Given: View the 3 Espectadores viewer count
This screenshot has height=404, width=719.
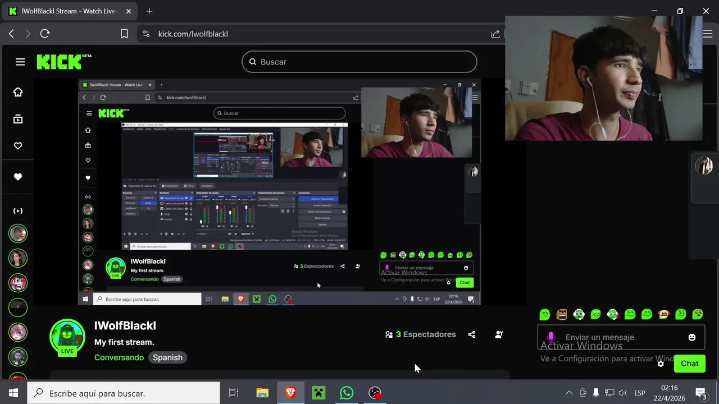Looking at the screenshot, I should 421,334.
